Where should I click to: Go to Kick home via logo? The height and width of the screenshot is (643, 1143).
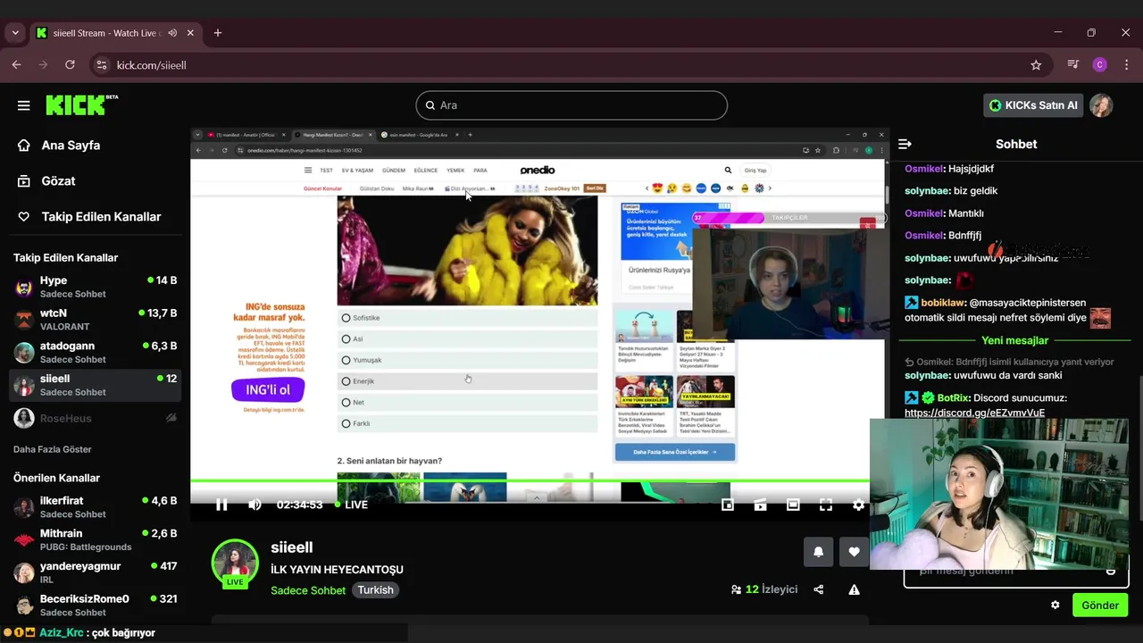(81, 104)
